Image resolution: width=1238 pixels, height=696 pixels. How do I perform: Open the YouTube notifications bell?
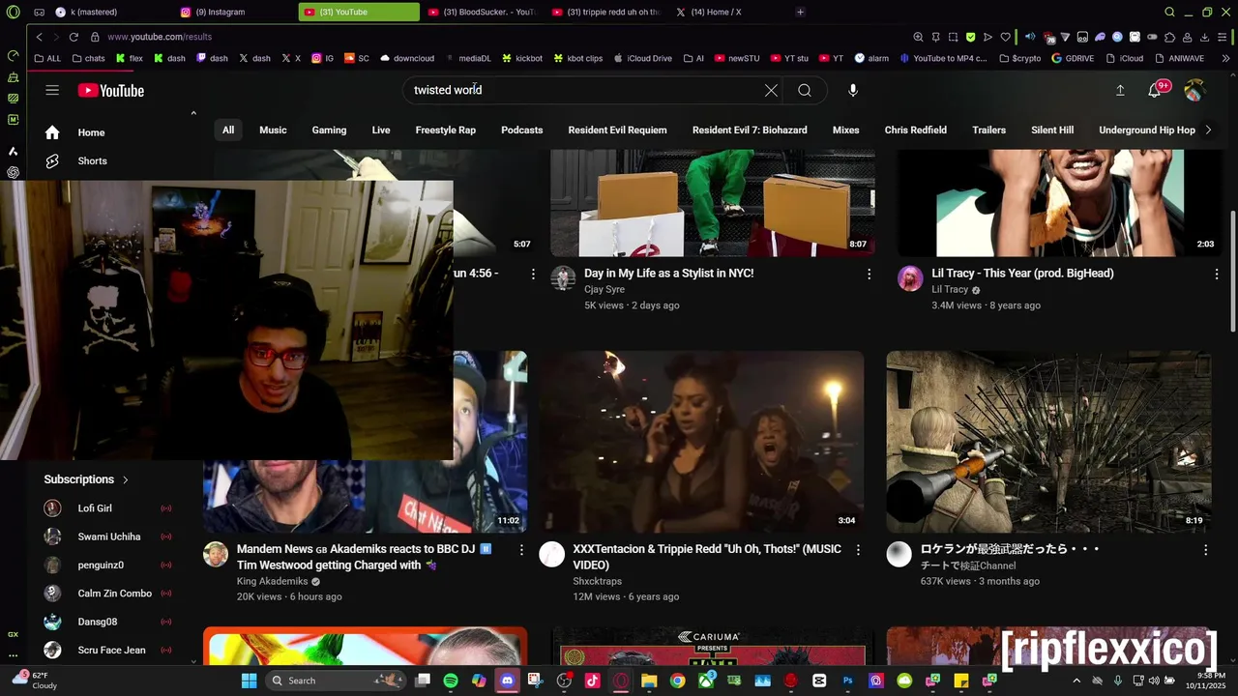coord(1155,90)
